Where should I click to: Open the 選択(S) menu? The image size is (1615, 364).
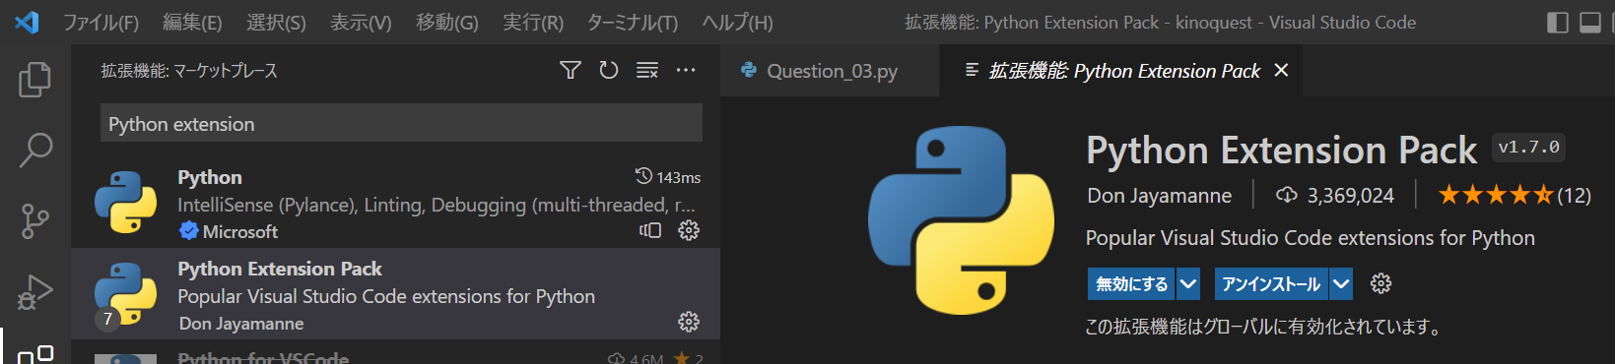click(276, 22)
